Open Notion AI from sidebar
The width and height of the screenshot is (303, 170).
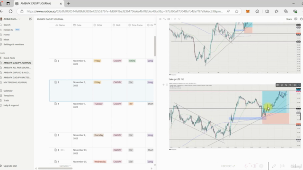pos(9,30)
